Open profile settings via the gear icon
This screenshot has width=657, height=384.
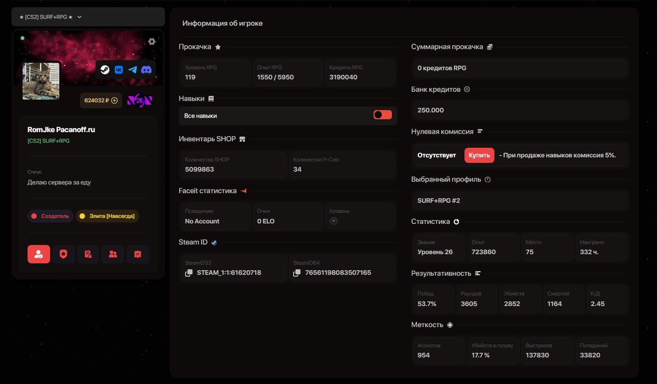(x=152, y=42)
